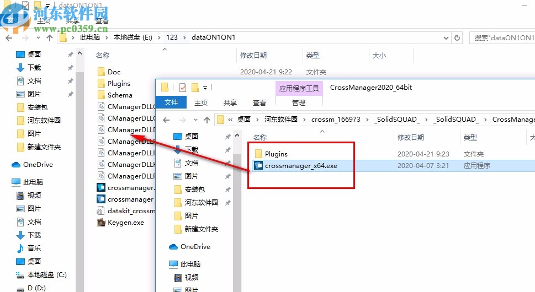Viewport: 535px width, 292px height.
Task: Unpin 图片 from back window quick access
Action: point(70,94)
